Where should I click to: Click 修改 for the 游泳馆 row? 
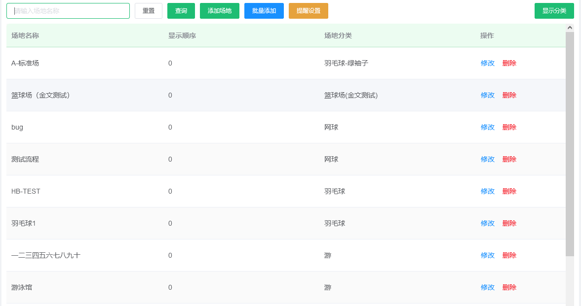[488, 287]
